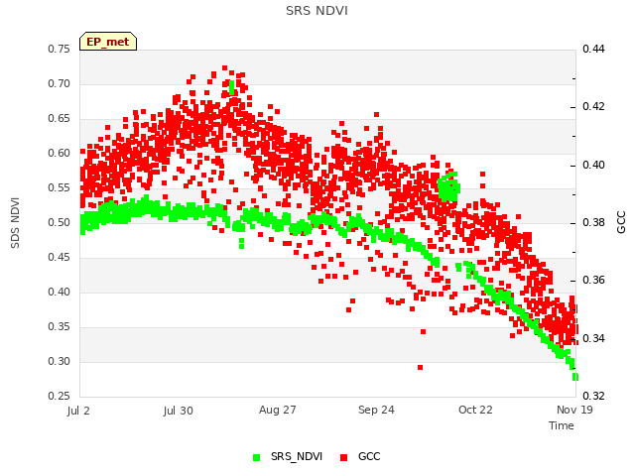Click the 0.75 left axis value
This screenshot has height=476, width=635.
tap(60, 49)
